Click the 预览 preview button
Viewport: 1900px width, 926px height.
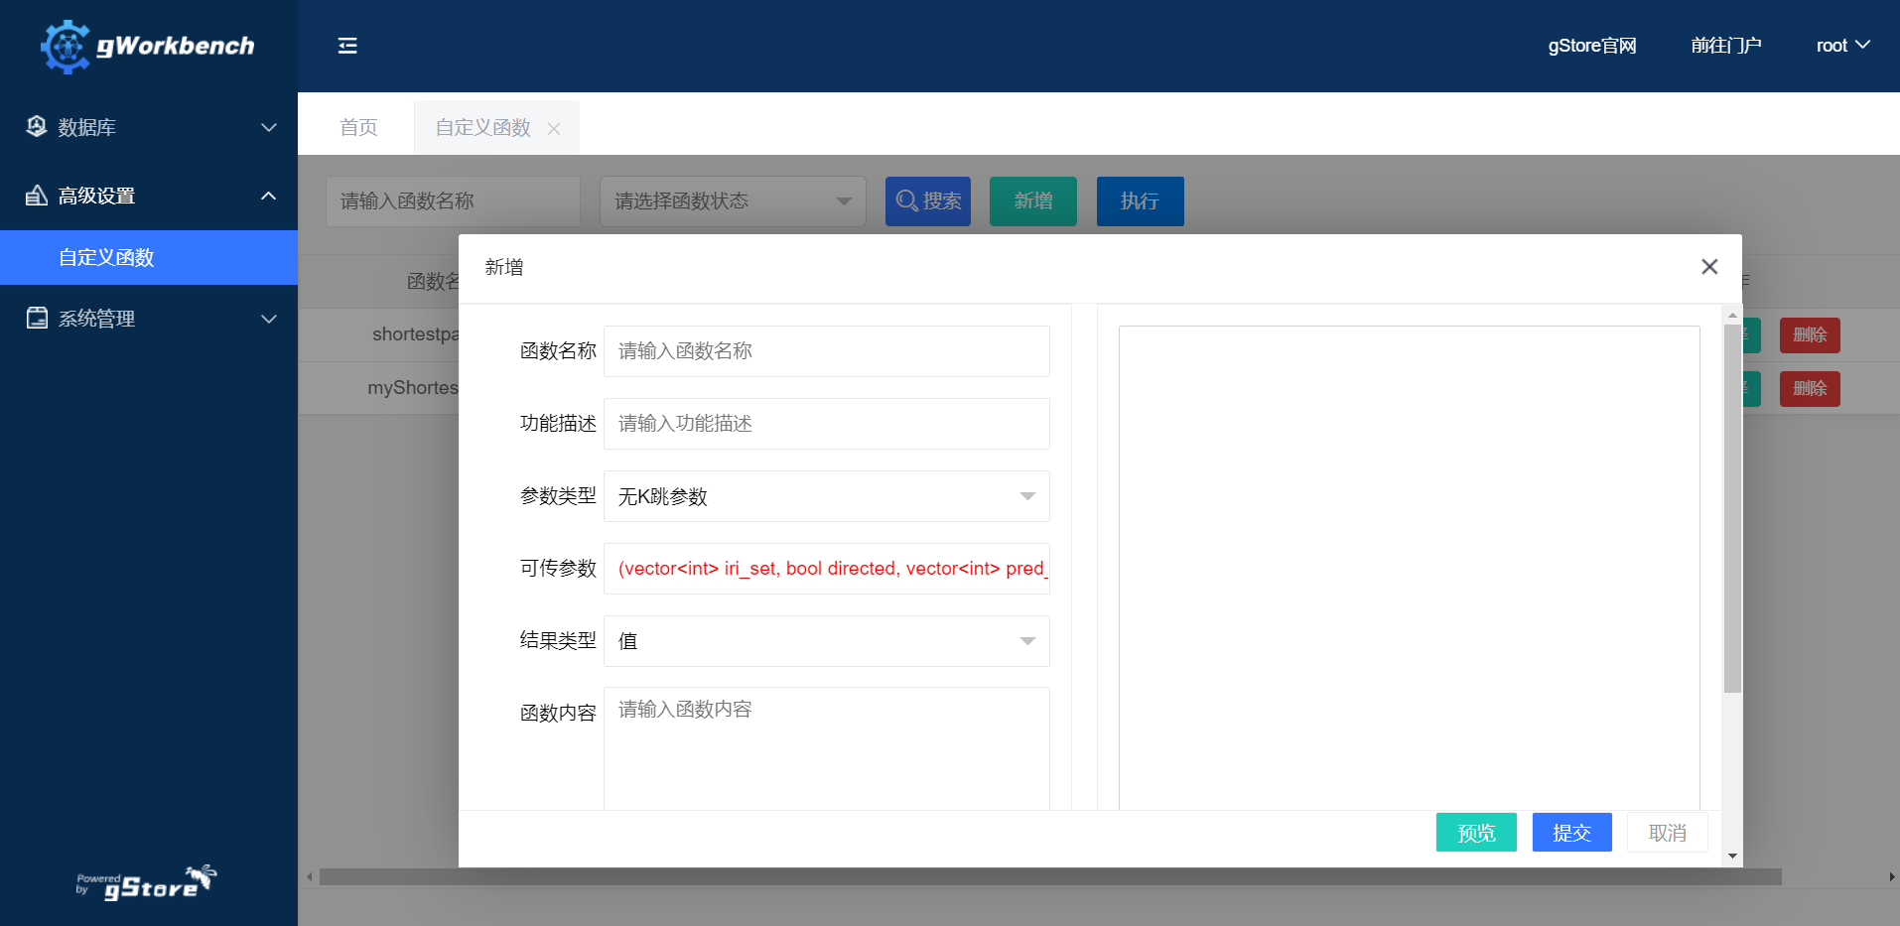1475,833
